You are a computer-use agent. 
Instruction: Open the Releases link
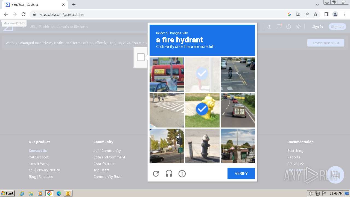[x=46, y=176]
